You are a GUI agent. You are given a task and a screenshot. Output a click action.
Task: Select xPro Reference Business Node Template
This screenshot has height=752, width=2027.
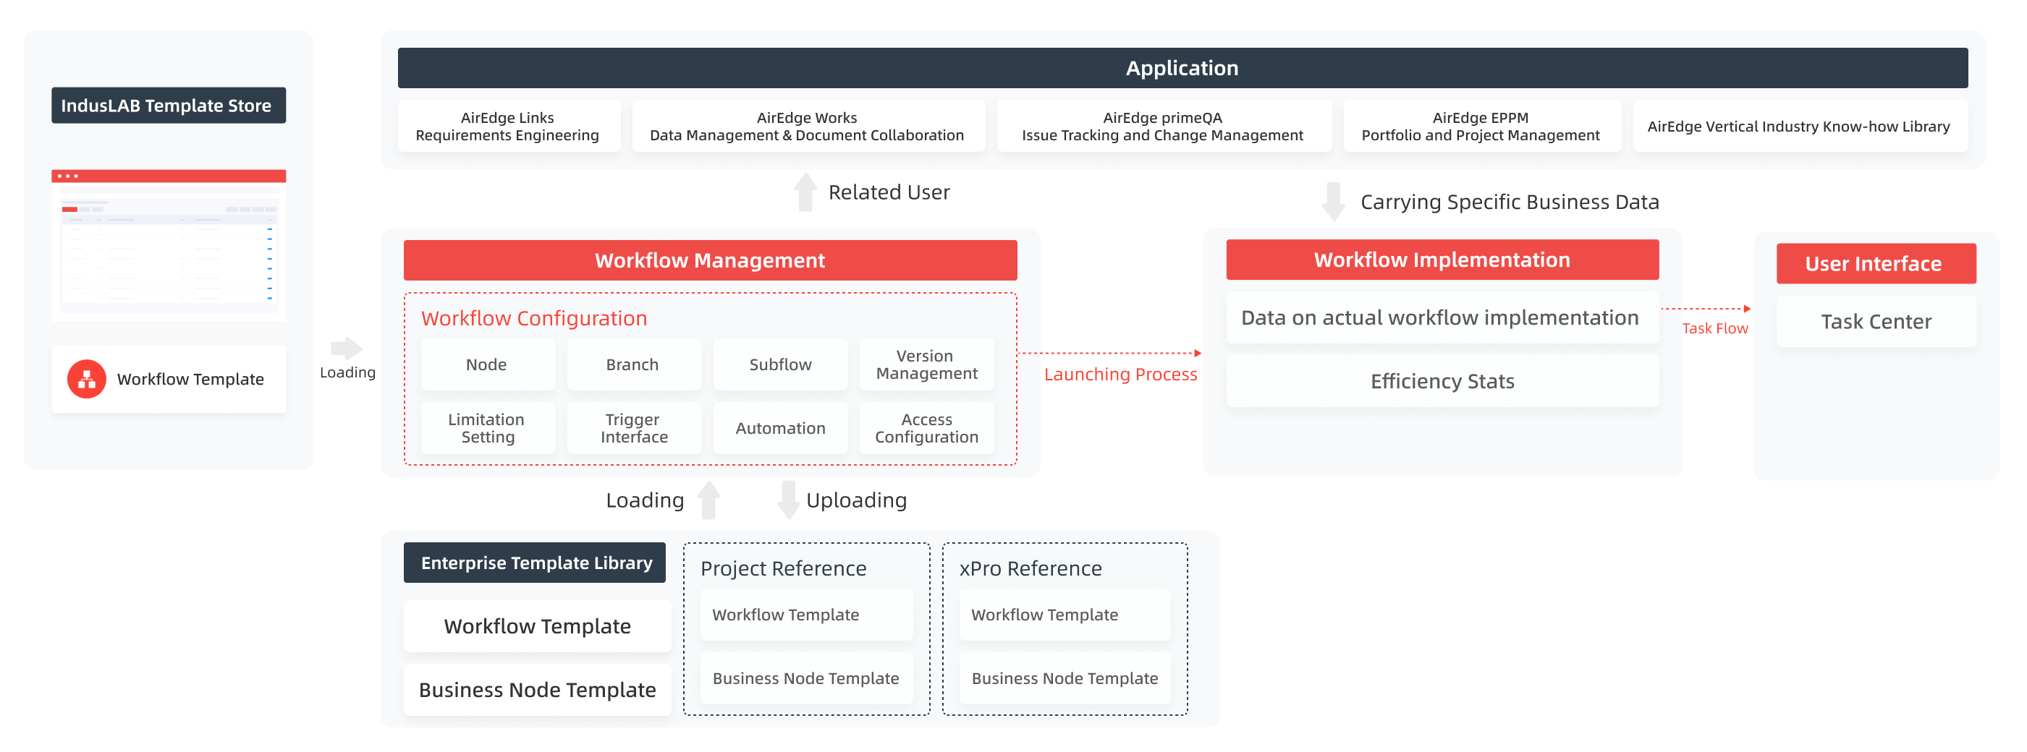click(1065, 678)
